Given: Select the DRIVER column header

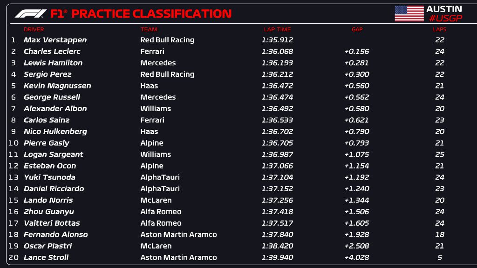Looking at the screenshot, I should (34, 29).
